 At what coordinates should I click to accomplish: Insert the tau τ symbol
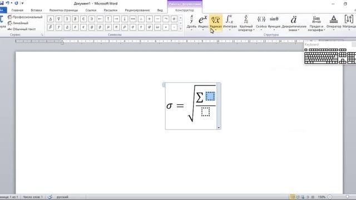pos(141,27)
